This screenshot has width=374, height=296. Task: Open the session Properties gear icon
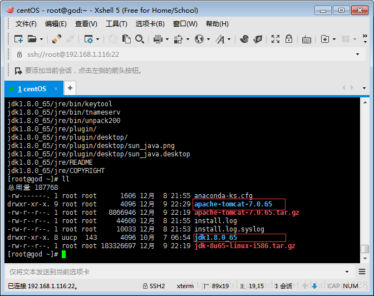(x=88, y=39)
